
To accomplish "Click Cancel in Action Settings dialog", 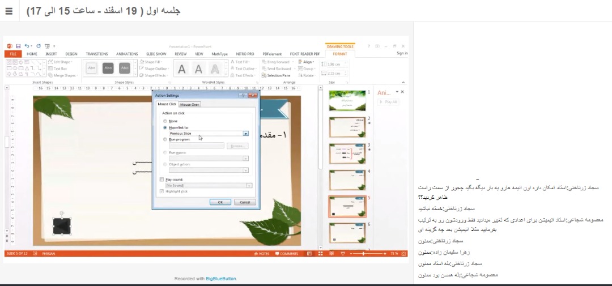I will click(245, 202).
